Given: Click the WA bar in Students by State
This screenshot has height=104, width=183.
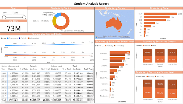Looking at the screenshot, I should point(149,23).
